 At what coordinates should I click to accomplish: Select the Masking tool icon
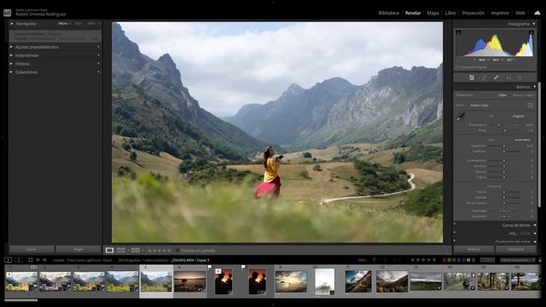(520, 78)
